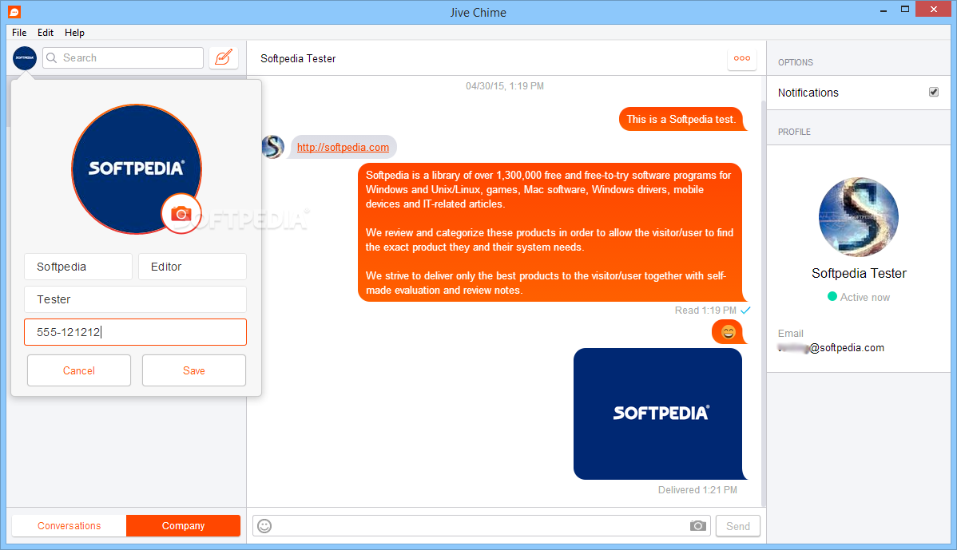Minimize the Jive Chime window
The image size is (957, 550).
[884, 10]
